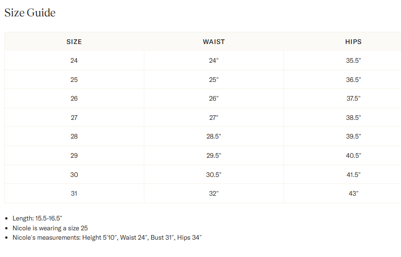Image resolution: width=401 pixels, height=257 pixels.
Task: Select size 27 row label
Action: [x=74, y=117]
